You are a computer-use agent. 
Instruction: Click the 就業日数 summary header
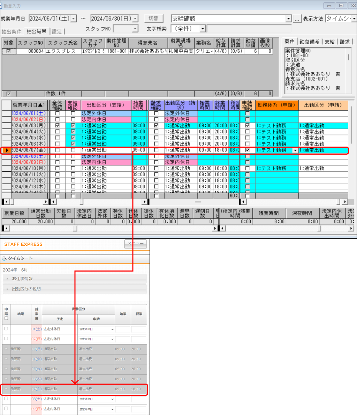pos(15,213)
